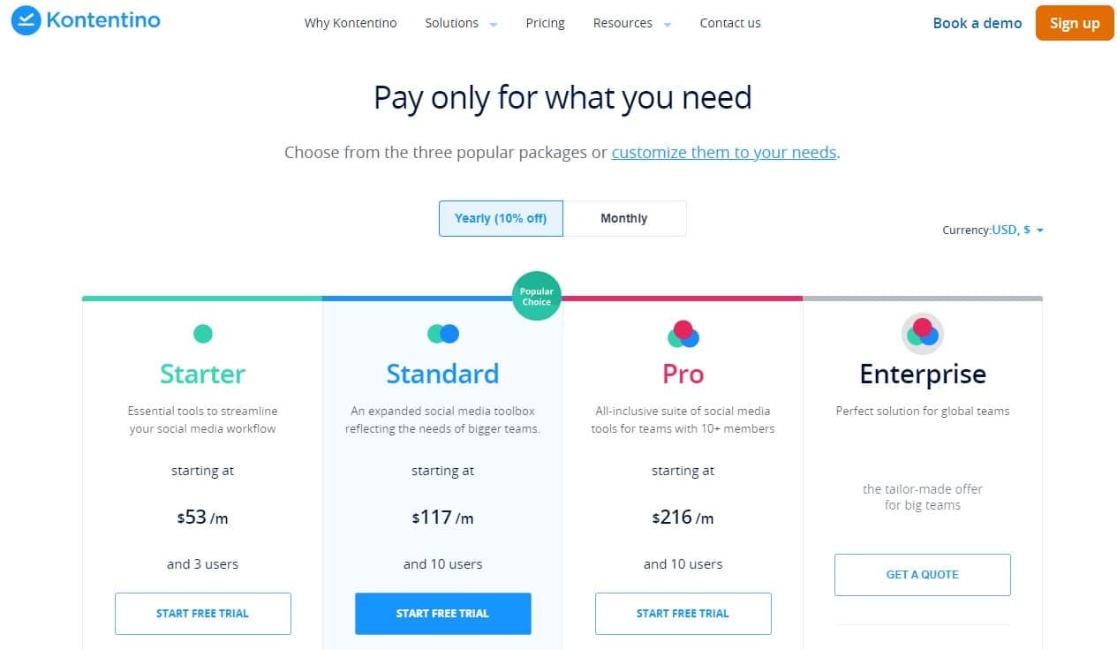Open the Contact us page

click(730, 23)
